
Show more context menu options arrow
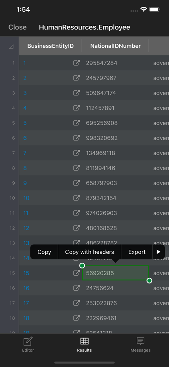click(159, 252)
